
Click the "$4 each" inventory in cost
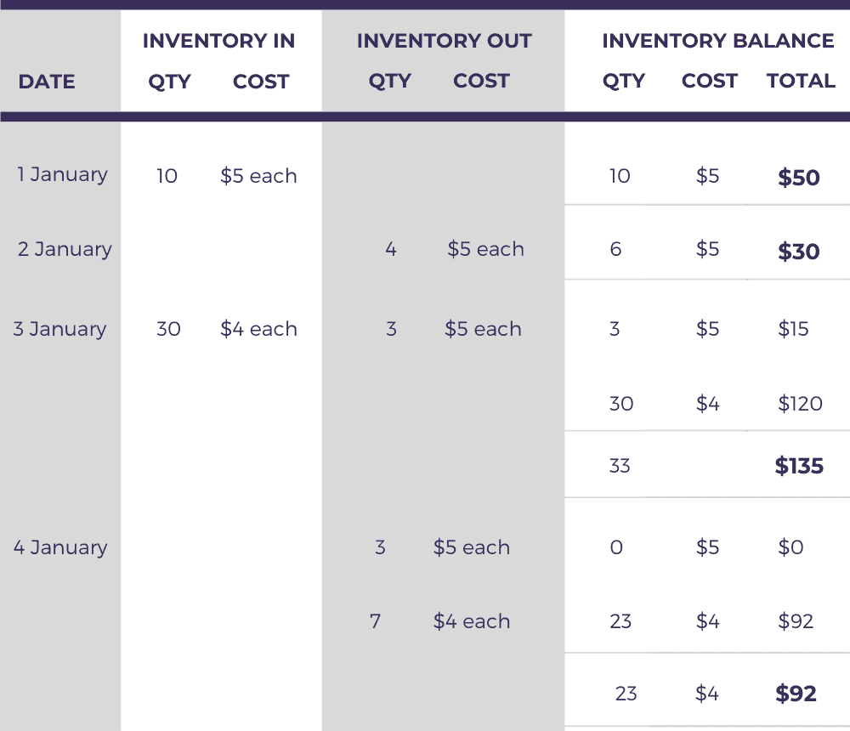pyautogui.click(x=258, y=329)
